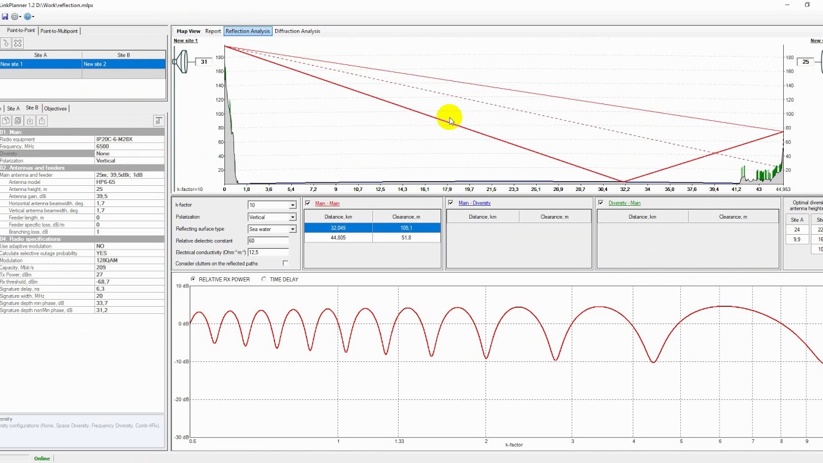Open the Diffraction Analysis tab
This screenshot has width=823, height=463.
click(297, 31)
